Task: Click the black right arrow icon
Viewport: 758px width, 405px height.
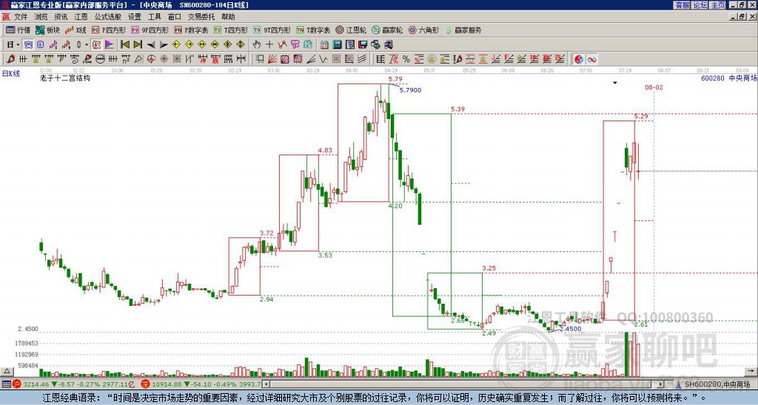Action: click(164, 45)
